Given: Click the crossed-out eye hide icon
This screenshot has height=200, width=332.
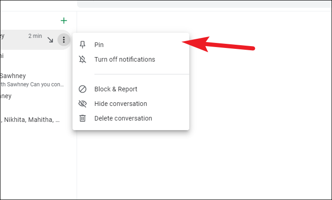Looking at the screenshot, I should coord(83,104).
